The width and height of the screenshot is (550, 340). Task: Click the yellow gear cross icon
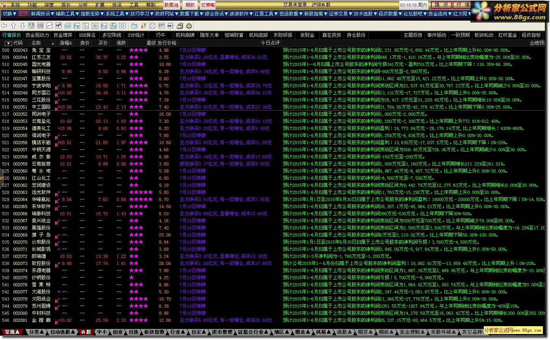[189, 26]
